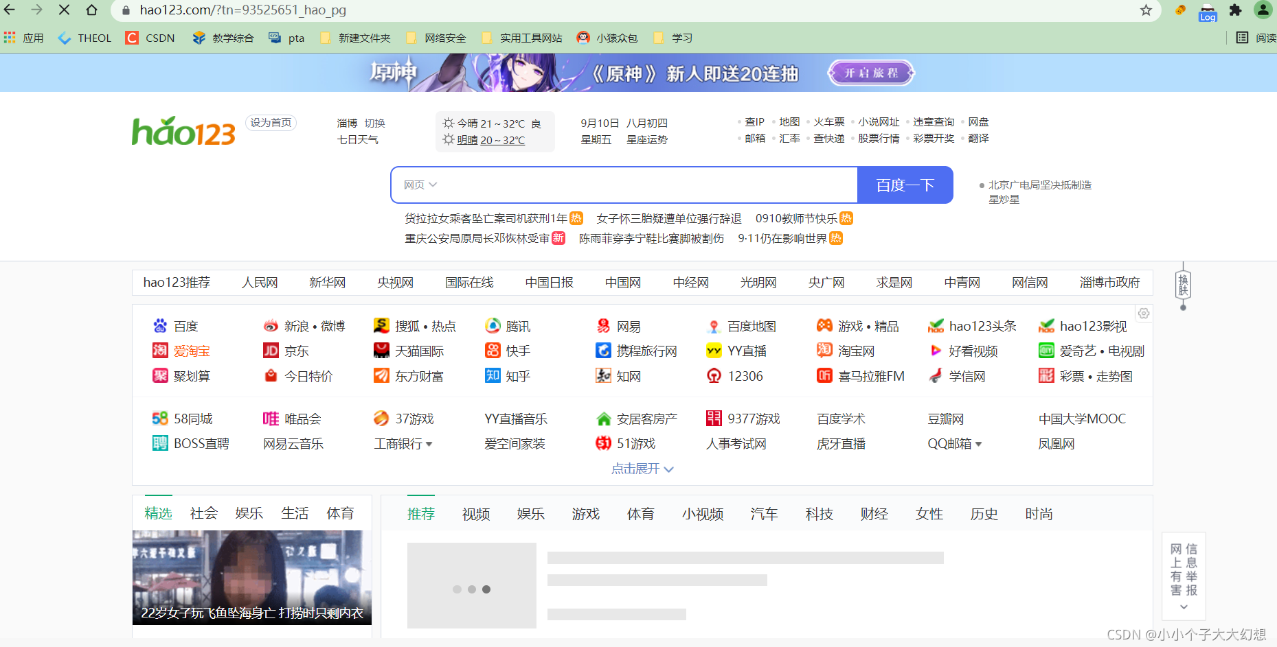The width and height of the screenshot is (1277, 647).
Task: Open the 七日天气 forecast link
Action: (357, 139)
